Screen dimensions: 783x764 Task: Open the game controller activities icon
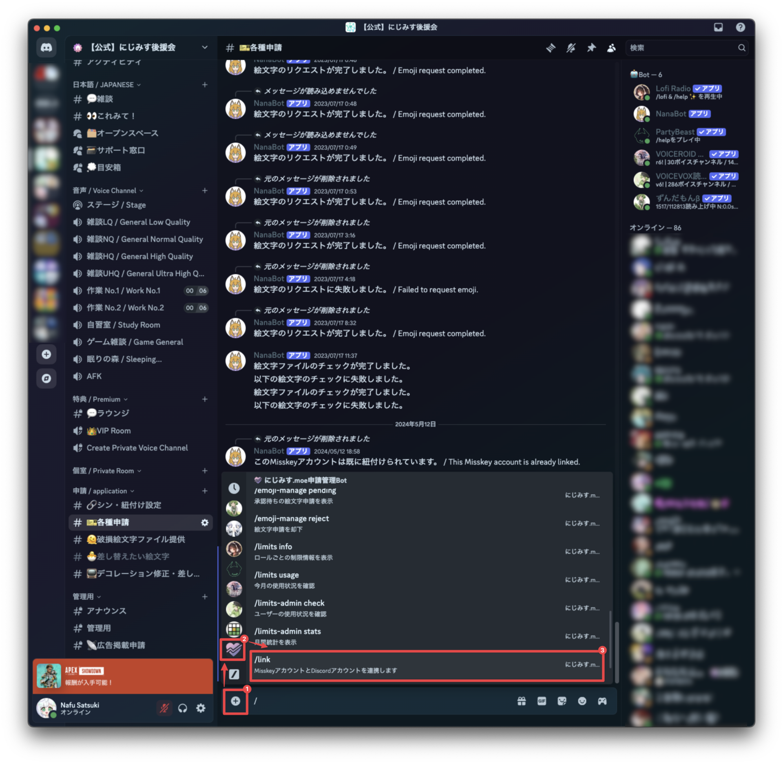[602, 701]
